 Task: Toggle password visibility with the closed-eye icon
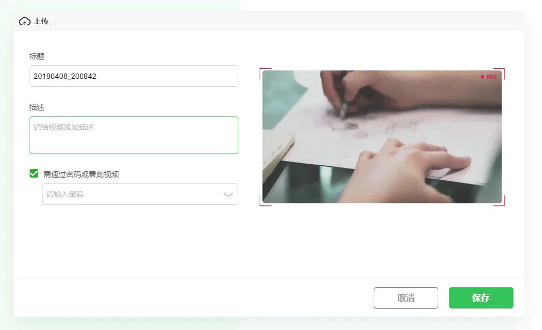point(228,194)
